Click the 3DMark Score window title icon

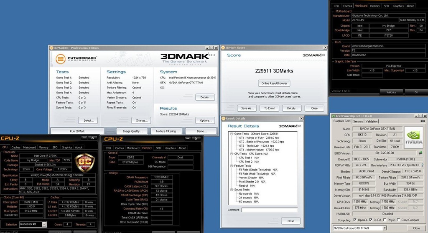click(x=223, y=48)
